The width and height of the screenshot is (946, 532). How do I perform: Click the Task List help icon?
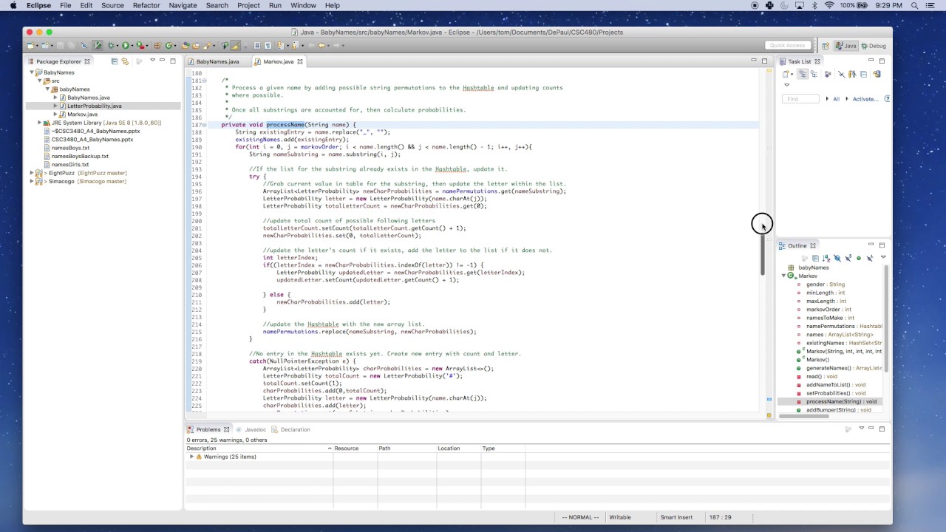coord(887,99)
